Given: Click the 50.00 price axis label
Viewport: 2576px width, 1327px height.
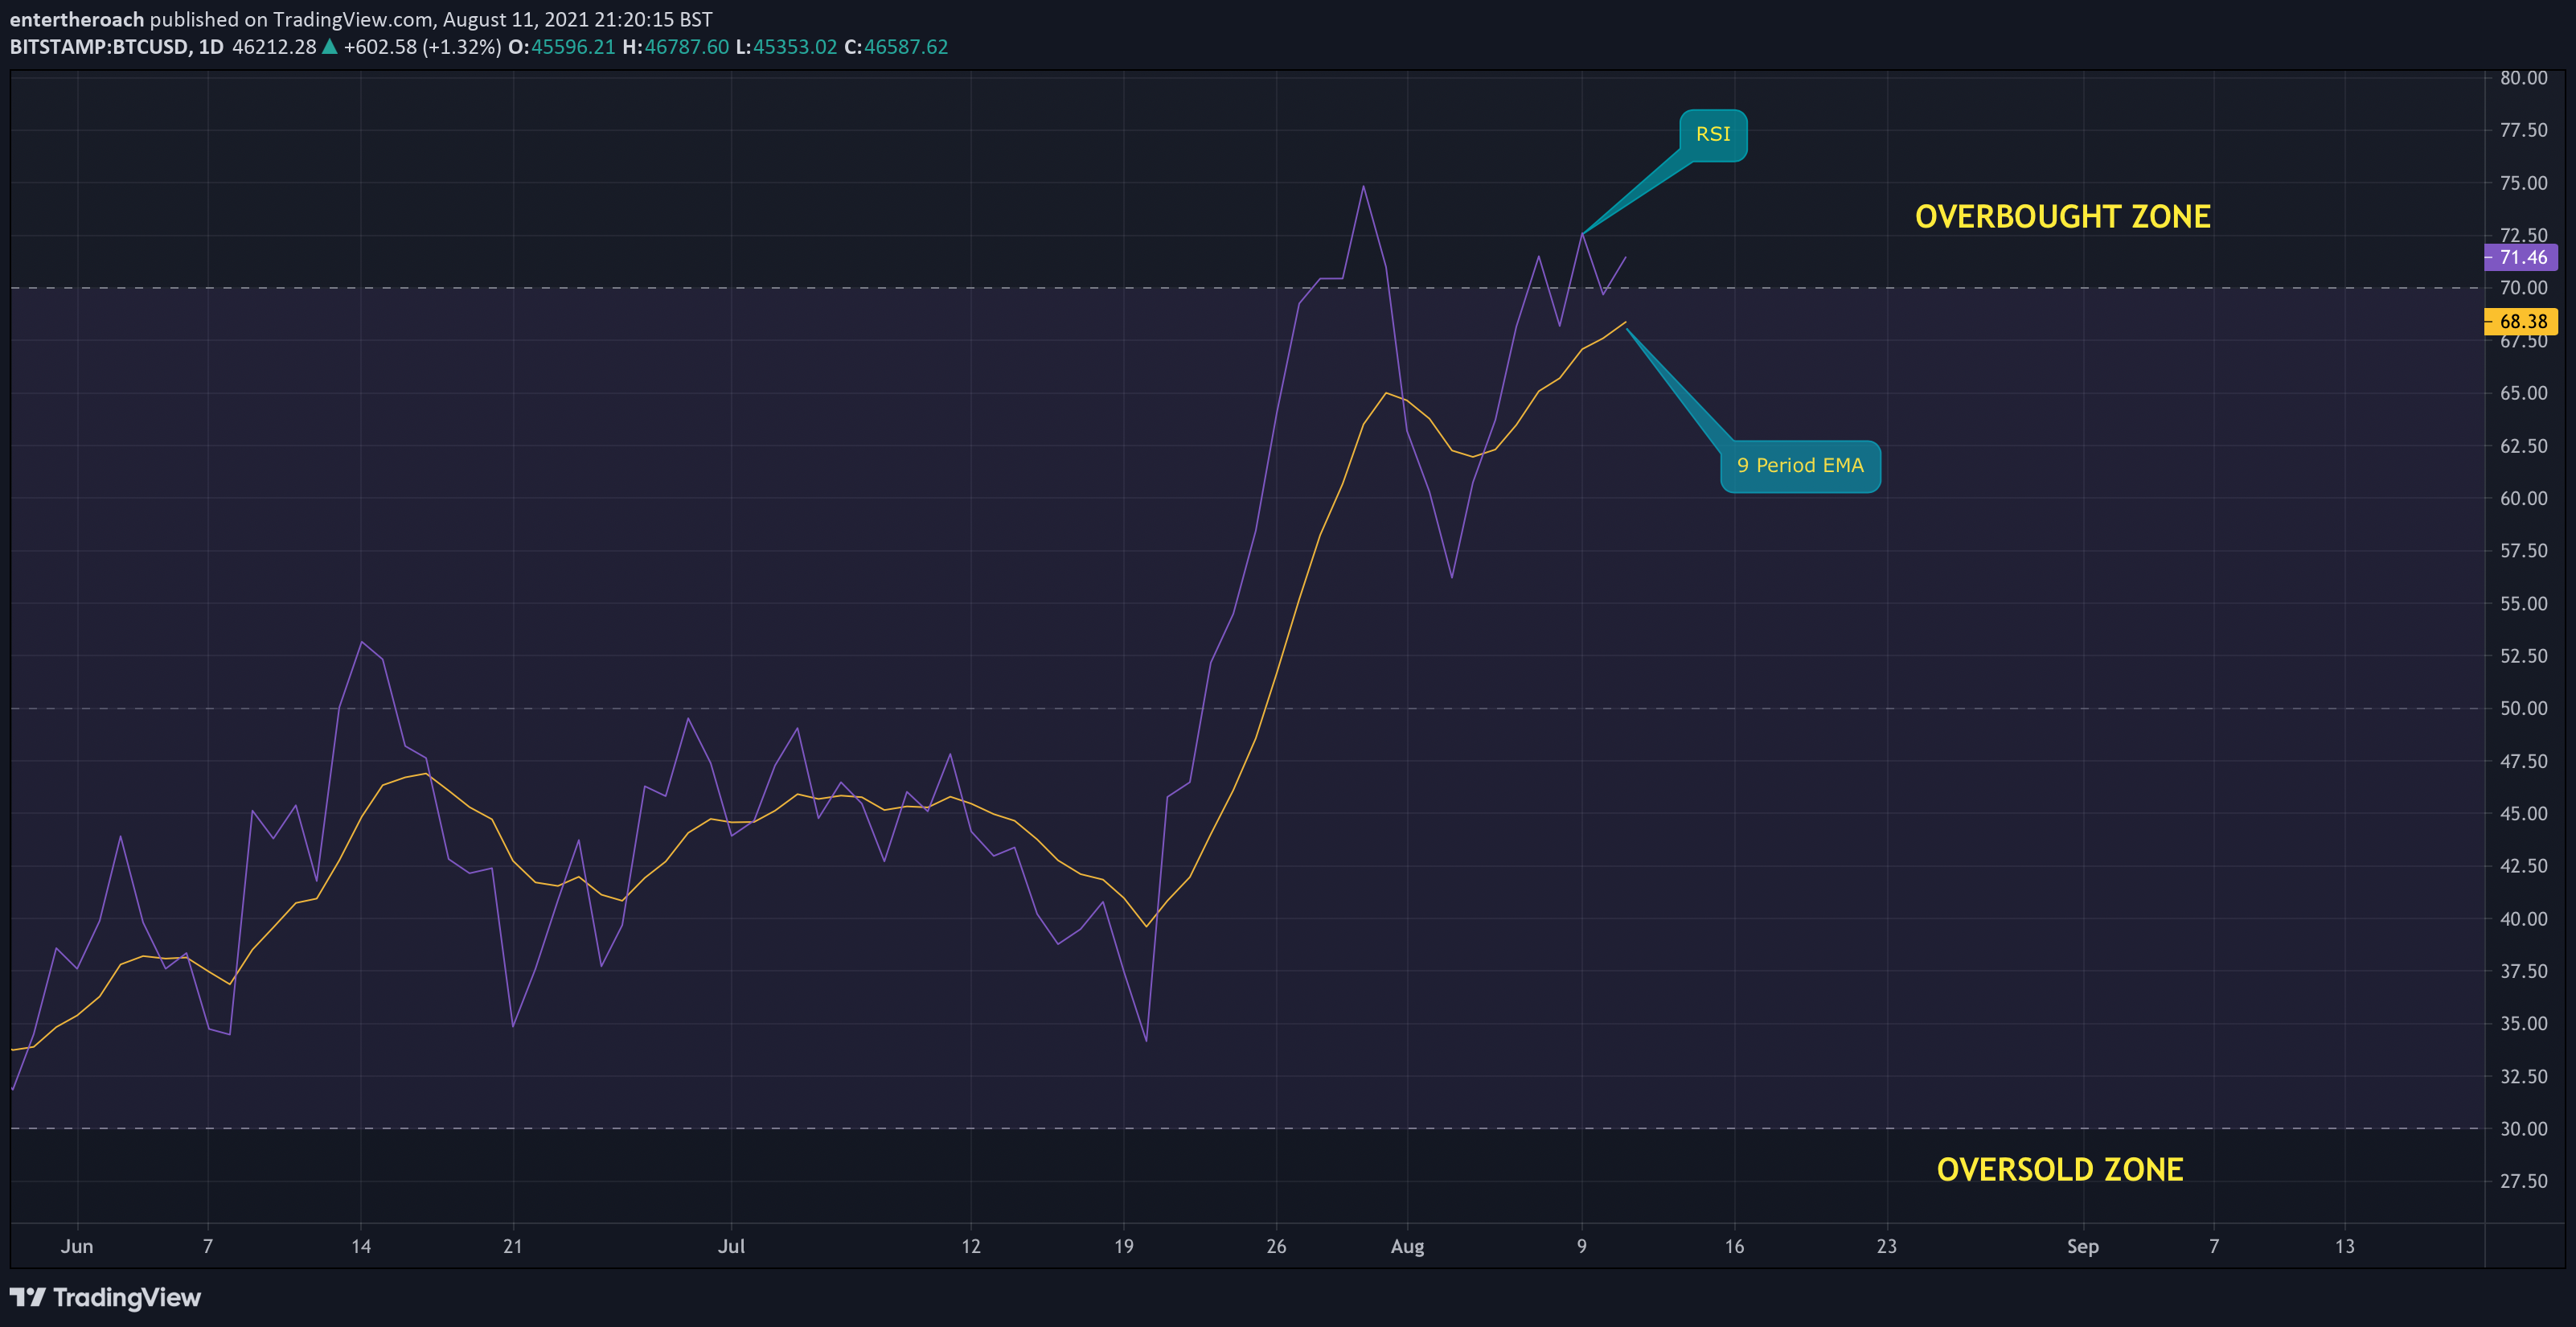Looking at the screenshot, I should tap(2523, 708).
